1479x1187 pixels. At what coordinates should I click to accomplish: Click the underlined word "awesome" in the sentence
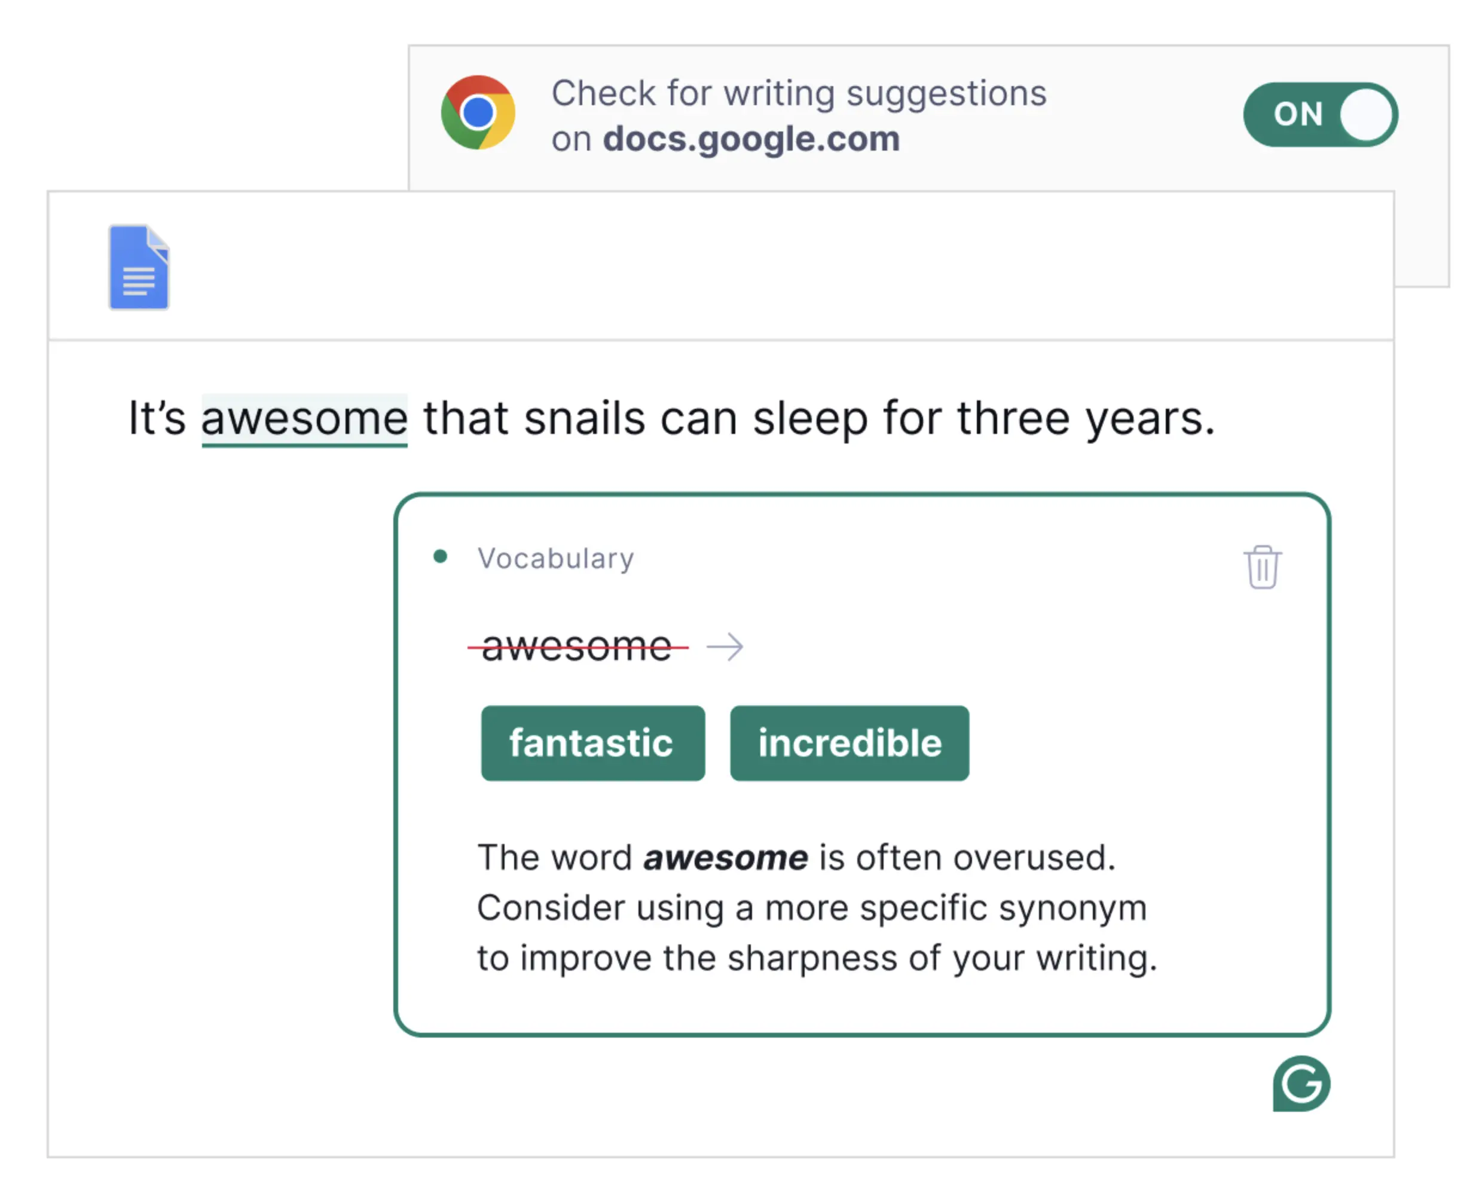[x=304, y=418]
